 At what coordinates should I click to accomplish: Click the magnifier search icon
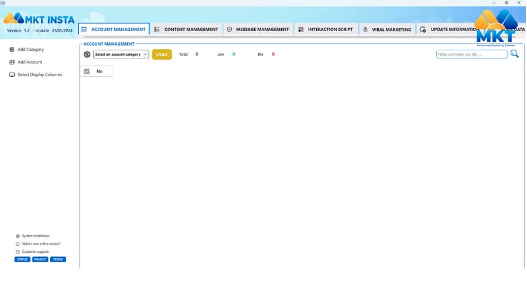[x=514, y=54]
